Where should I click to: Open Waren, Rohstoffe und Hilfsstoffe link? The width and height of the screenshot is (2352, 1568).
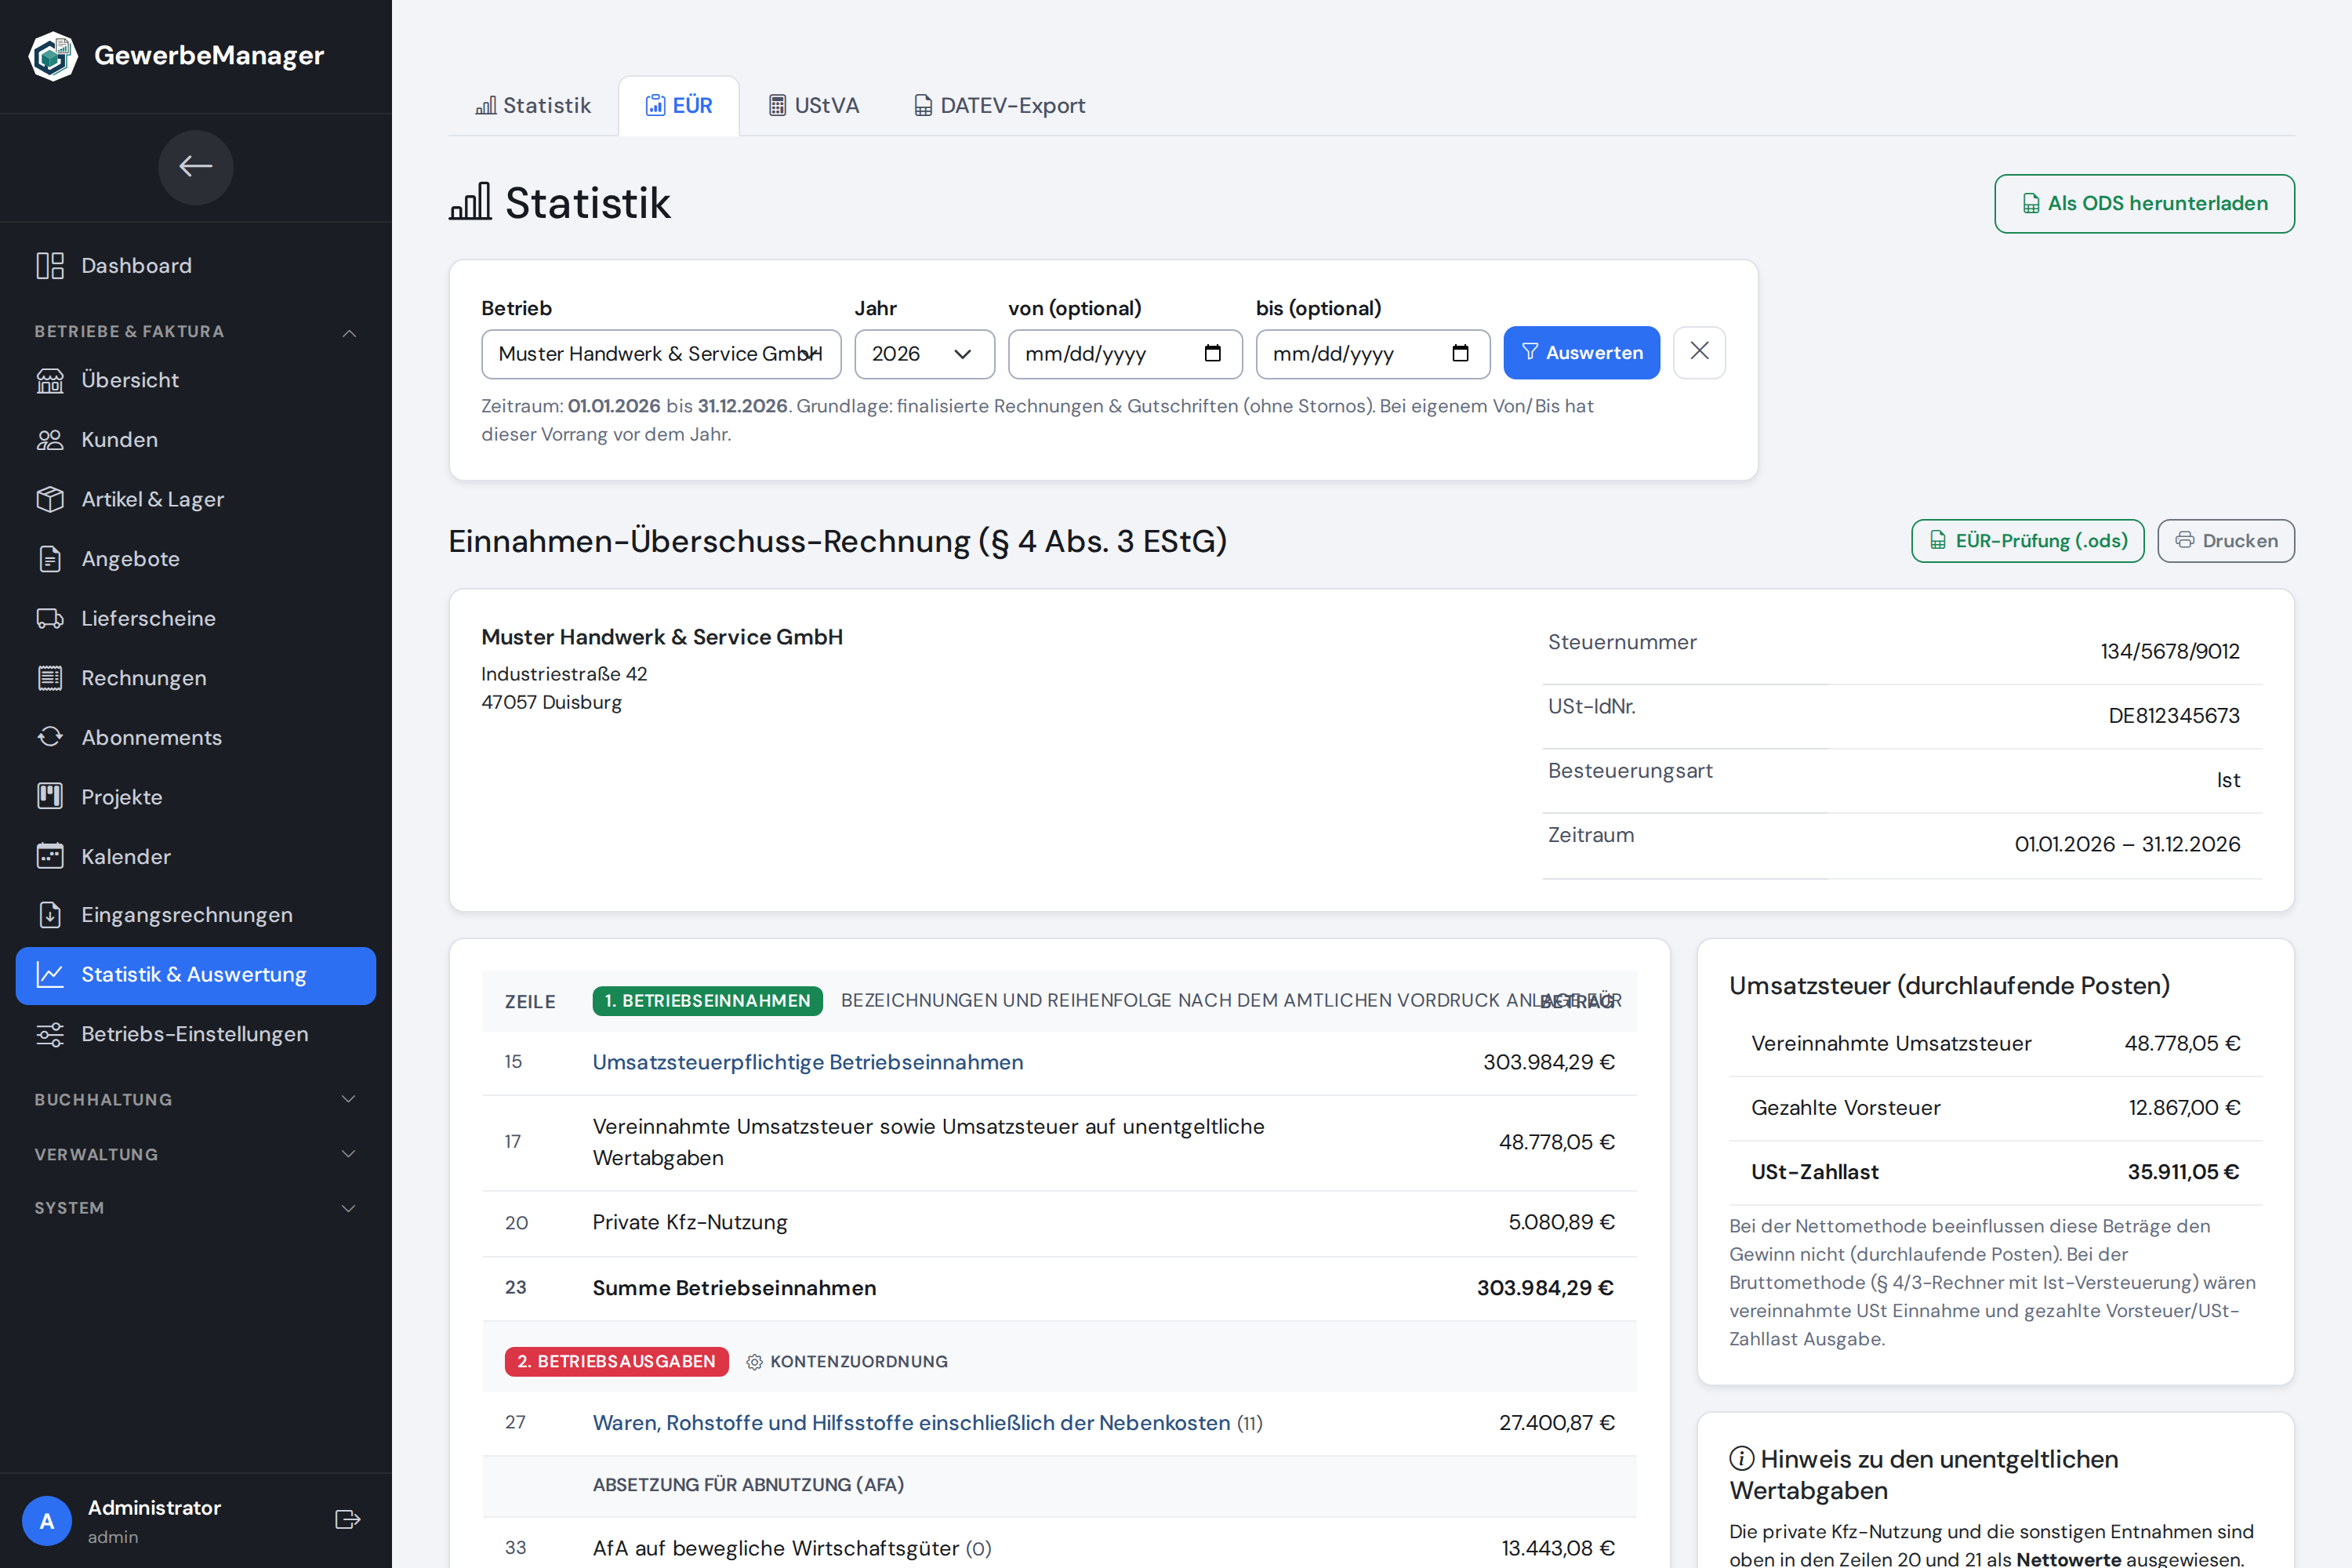[x=912, y=1423]
